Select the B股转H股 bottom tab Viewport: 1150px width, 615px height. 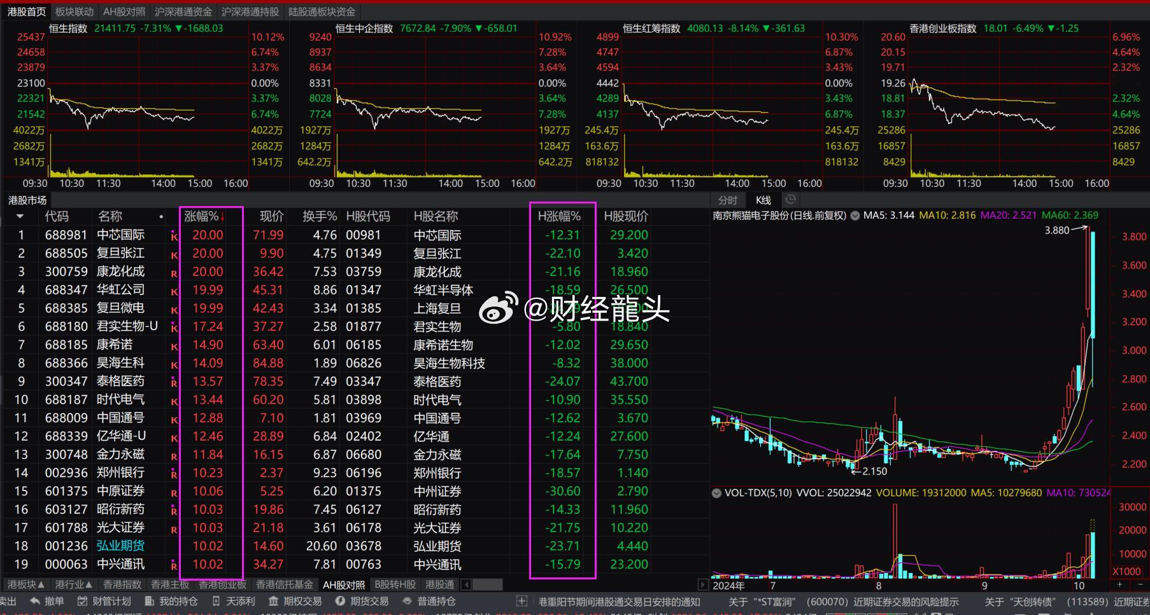(x=395, y=584)
